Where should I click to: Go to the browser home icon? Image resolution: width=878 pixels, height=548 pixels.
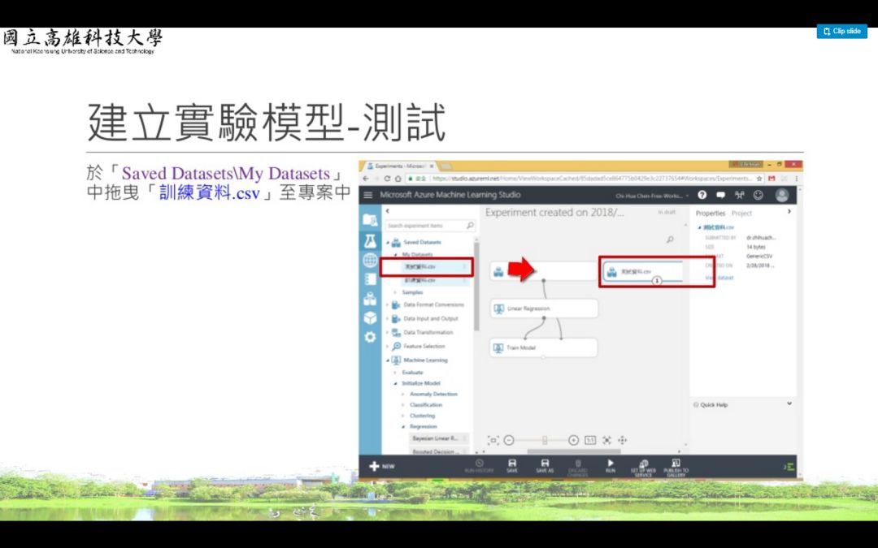(398, 179)
